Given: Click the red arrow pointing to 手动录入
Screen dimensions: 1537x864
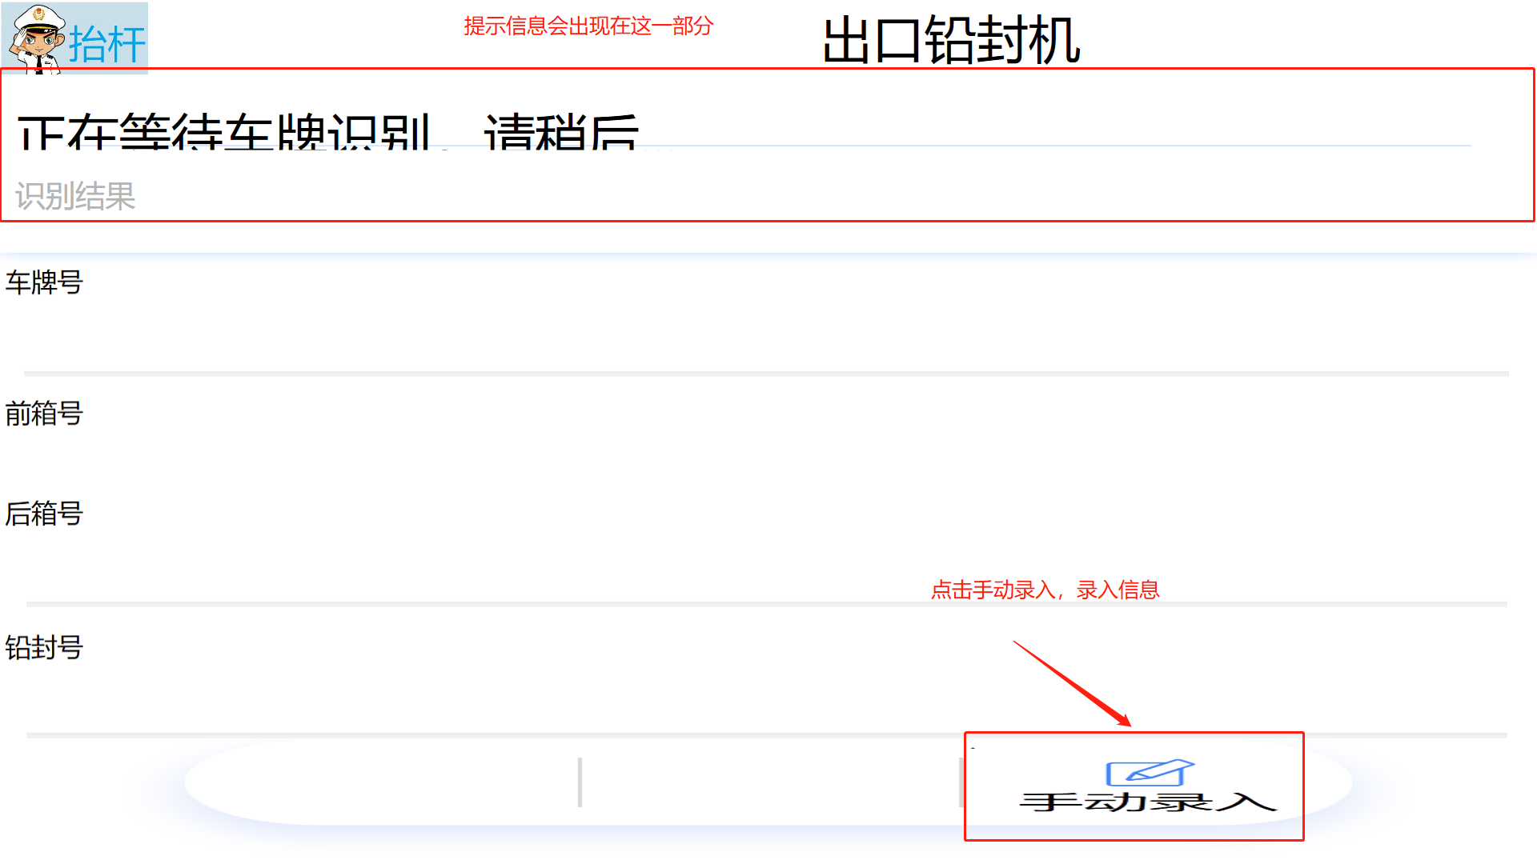Looking at the screenshot, I should (1073, 684).
